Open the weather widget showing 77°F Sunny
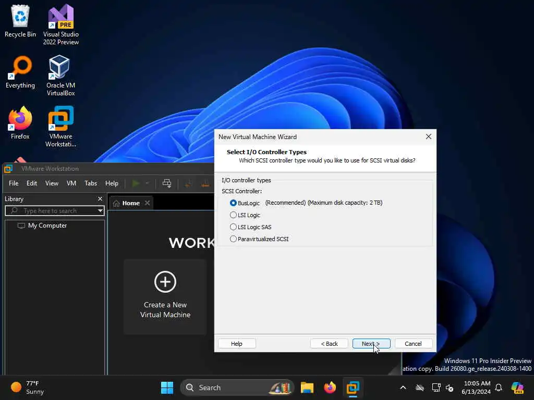 27,387
